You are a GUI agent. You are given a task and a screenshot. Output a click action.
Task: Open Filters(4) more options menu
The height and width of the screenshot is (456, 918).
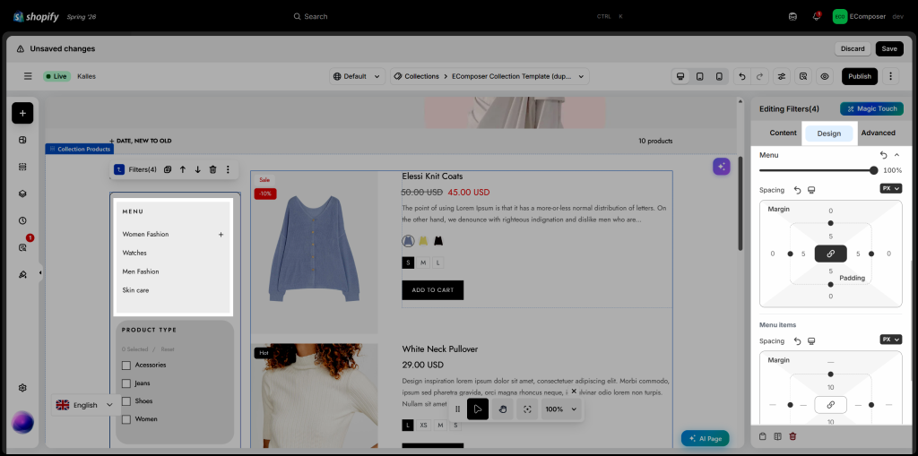(x=228, y=169)
